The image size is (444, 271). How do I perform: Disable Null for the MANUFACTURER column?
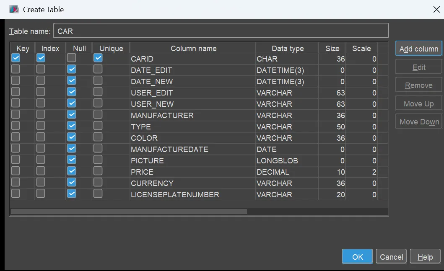point(72,114)
